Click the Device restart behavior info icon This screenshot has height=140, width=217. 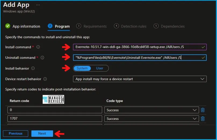tap(45, 79)
